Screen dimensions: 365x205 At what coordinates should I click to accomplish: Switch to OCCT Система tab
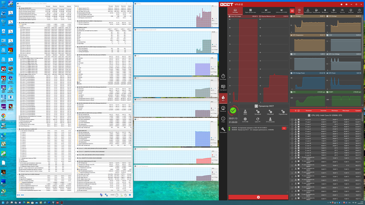[x=235, y=11]
